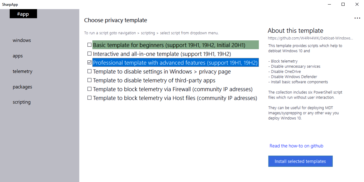Image resolution: width=364 pixels, height=182 pixels.
Task: Go to the apps section
Action: 18,56
